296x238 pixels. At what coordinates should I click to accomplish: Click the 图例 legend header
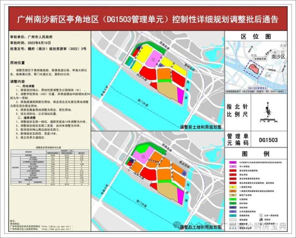[256, 154]
